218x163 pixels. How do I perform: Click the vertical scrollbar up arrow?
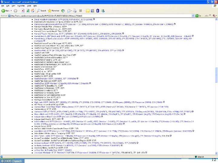[216, 20]
